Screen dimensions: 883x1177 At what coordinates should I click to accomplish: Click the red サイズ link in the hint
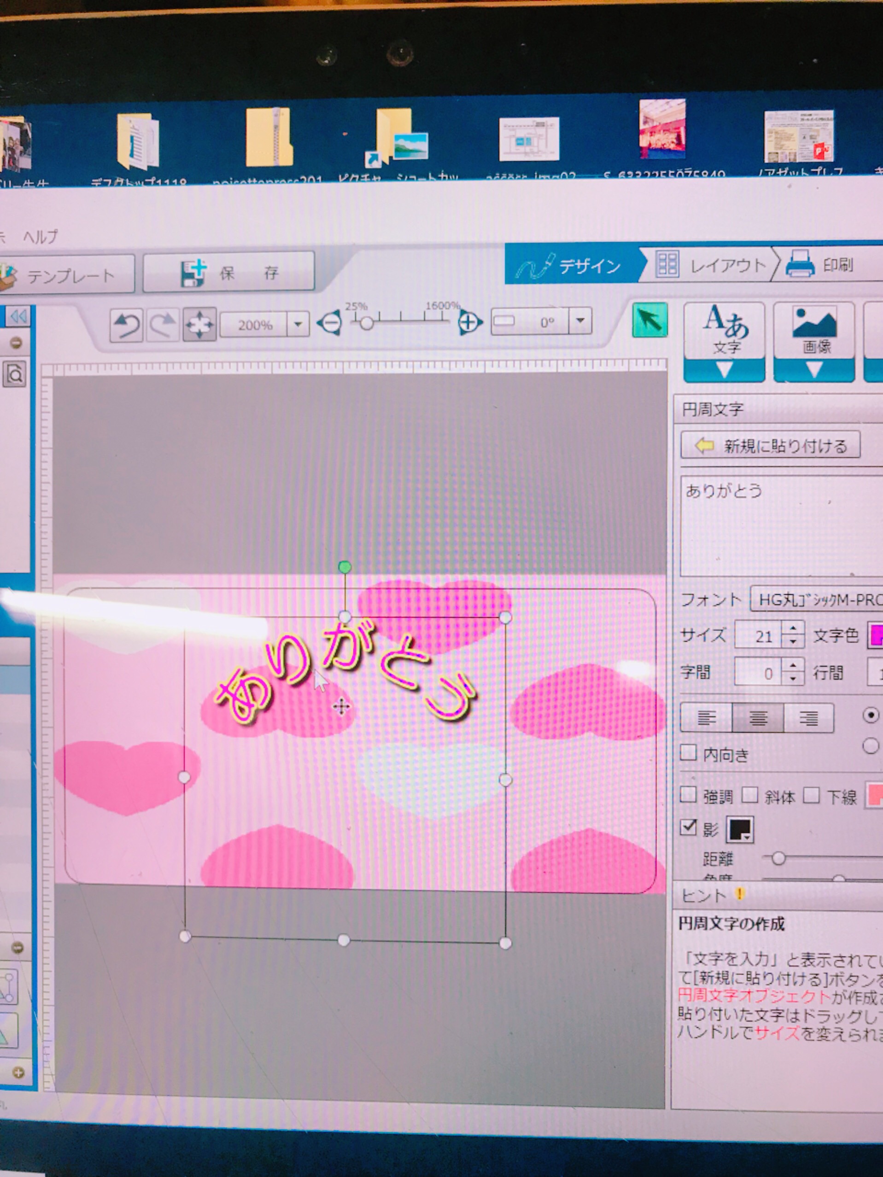(777, 1033)
